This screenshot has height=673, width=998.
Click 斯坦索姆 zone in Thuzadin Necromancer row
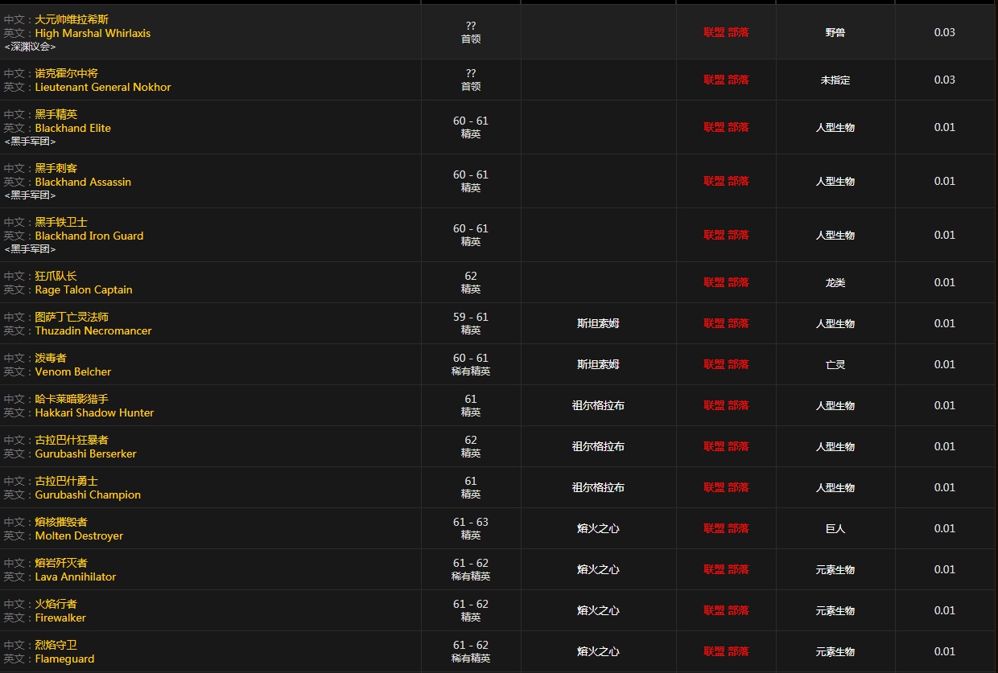[x=598, y=323]
